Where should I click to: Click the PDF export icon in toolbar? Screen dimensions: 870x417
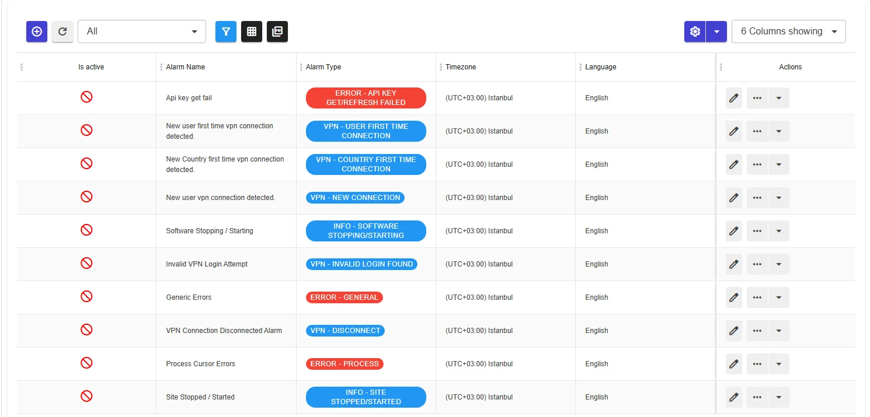(x=277, y=31)
